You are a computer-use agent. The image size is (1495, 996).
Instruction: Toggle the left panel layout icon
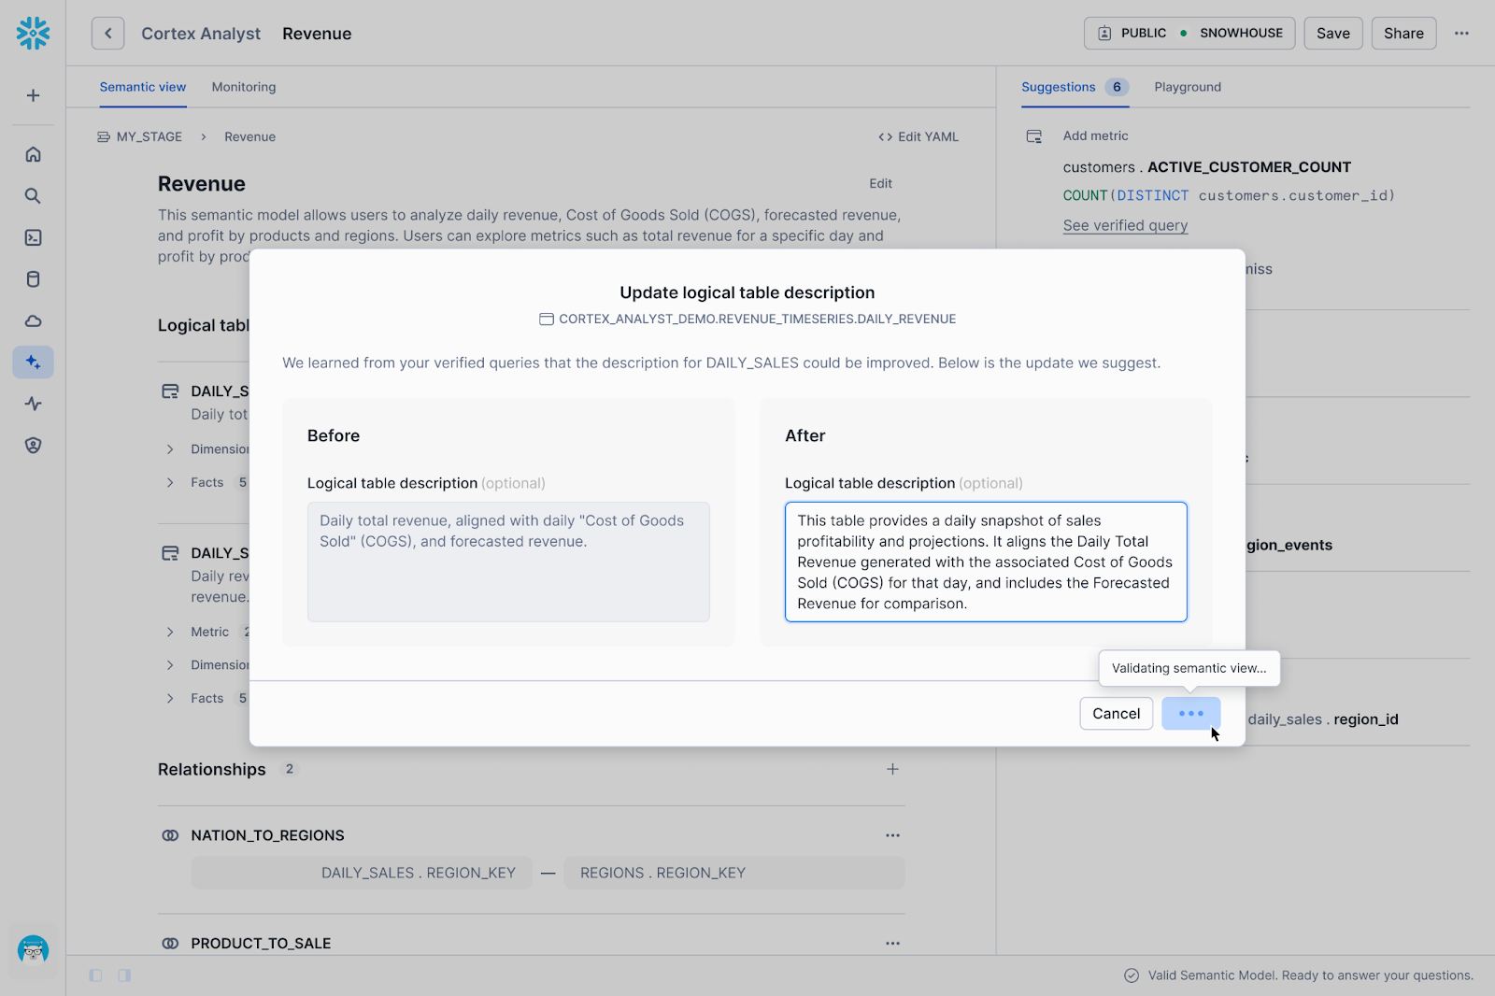[95, 975]
